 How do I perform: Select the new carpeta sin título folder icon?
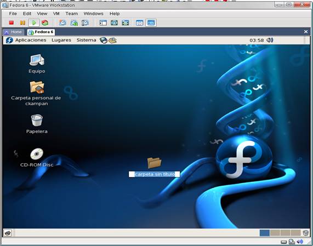[x=154, y=163]
